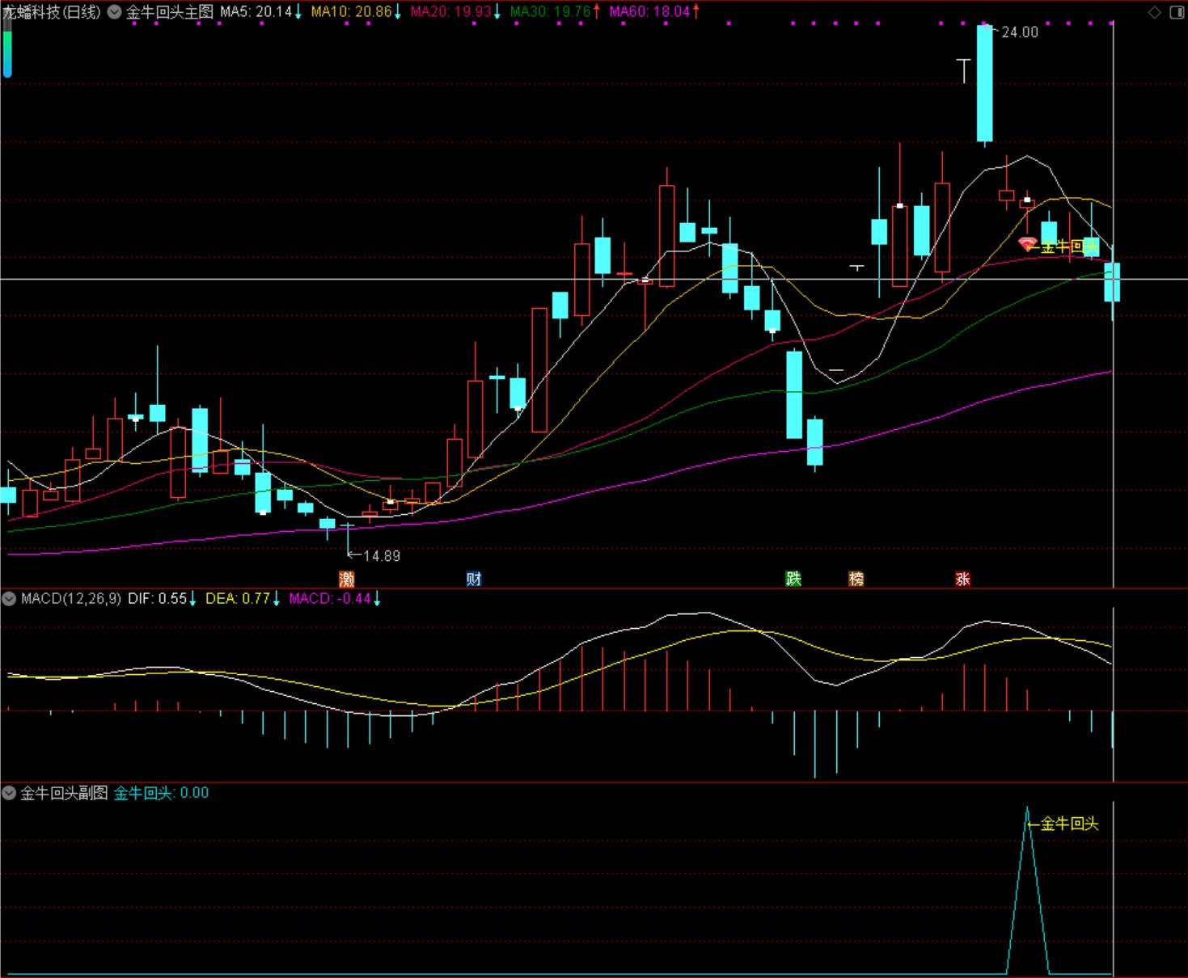1188x978 pixels.
Task: Click the 榜 event marker
Action: [856, 579]
